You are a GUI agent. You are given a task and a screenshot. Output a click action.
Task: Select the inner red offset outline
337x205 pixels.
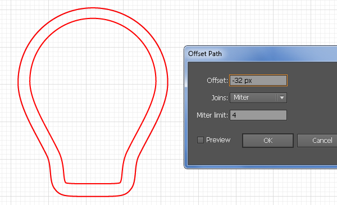point(30,81)
